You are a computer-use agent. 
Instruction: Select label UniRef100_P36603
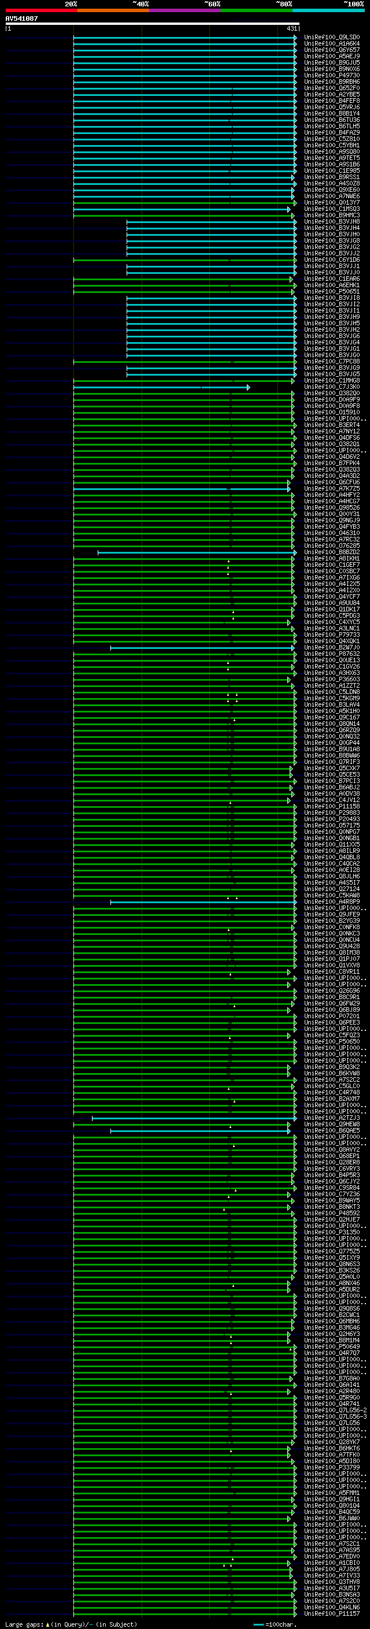[331, 679]
